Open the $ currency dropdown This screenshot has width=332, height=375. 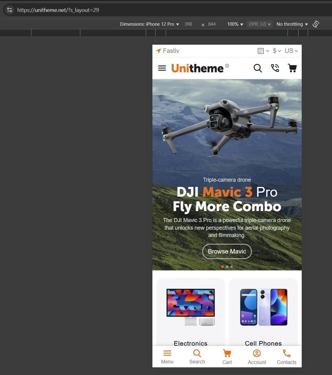tap(277, 51)
